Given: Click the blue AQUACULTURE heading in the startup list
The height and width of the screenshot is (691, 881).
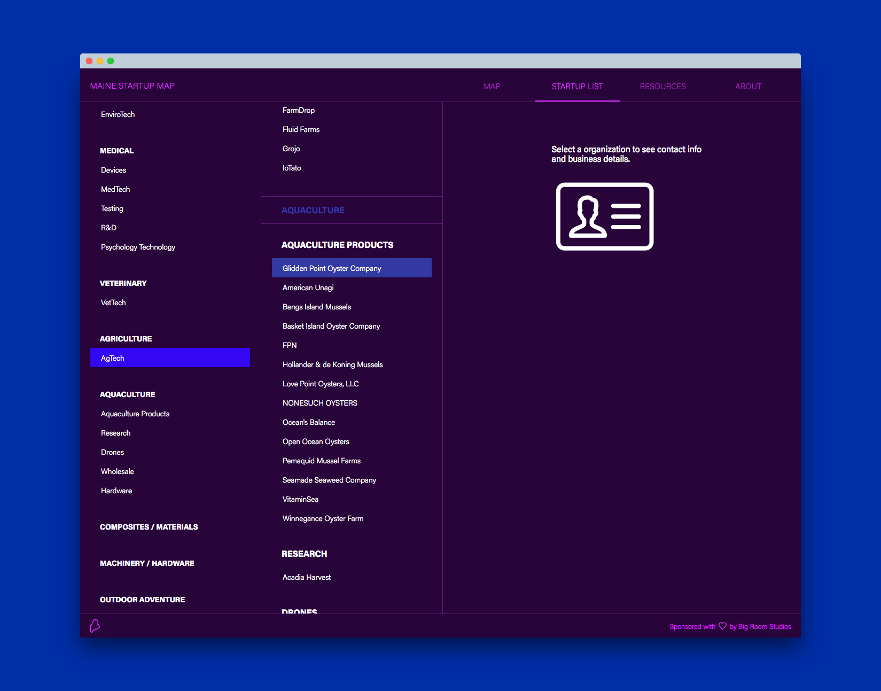Looking at the screenshot, I should [313, 210].
